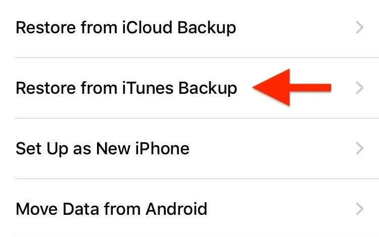The width and height of the screenshot is (379, 237).
Task: Click the word Restore in the iTunes row
Action: click(45, 88)
